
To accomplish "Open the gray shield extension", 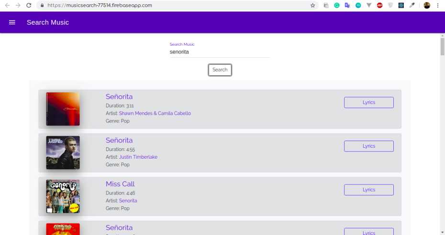I will pos(390,5).
